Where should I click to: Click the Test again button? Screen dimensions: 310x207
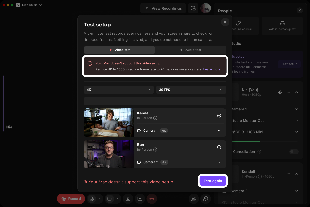coord(213,181)
